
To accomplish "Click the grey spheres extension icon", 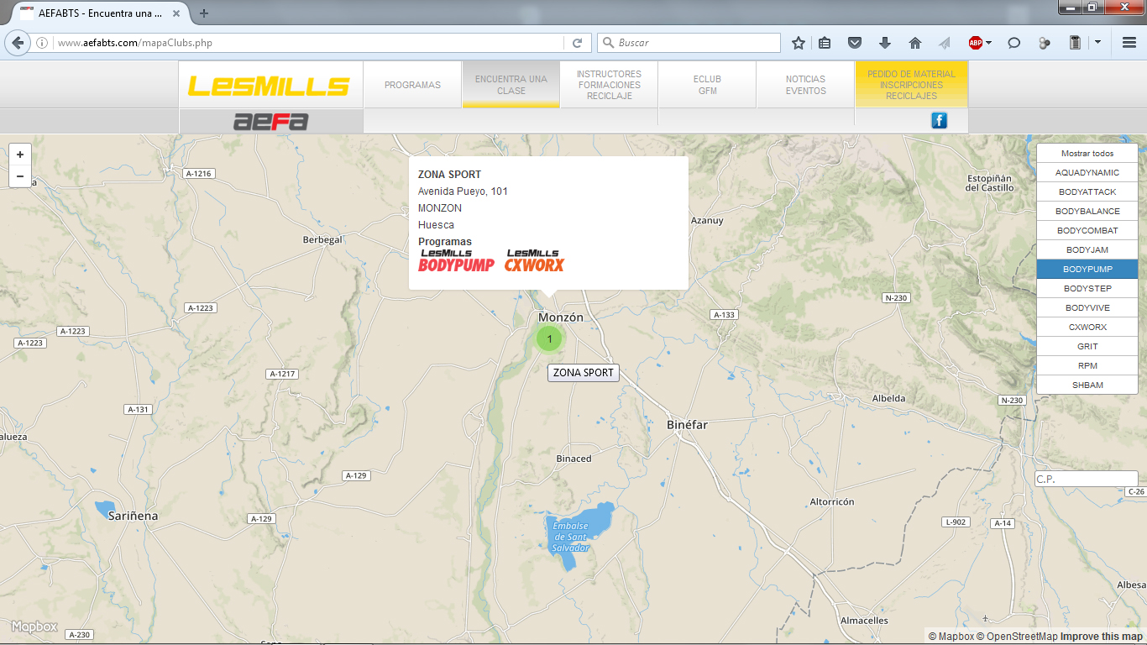I will tap(1044, 43).
